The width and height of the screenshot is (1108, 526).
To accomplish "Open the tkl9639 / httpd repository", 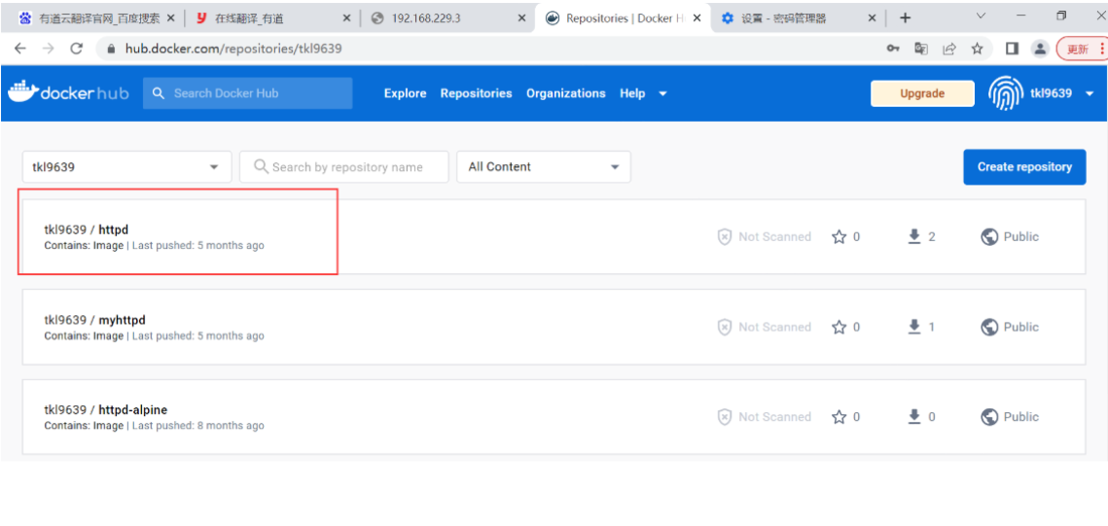I will pyautogui.click(x=87, y=229).
